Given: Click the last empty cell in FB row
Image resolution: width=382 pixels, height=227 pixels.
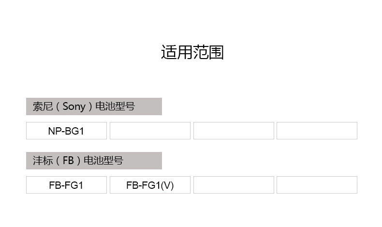Looking at the screenshot, I should pos(317,185).
